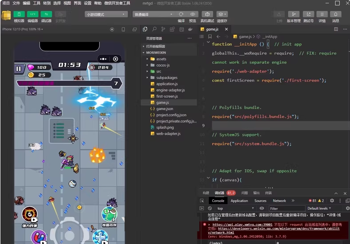Viewport: 350px width, 244px height.
Task: Open 版本管理 version control icon
Action: 293,14
